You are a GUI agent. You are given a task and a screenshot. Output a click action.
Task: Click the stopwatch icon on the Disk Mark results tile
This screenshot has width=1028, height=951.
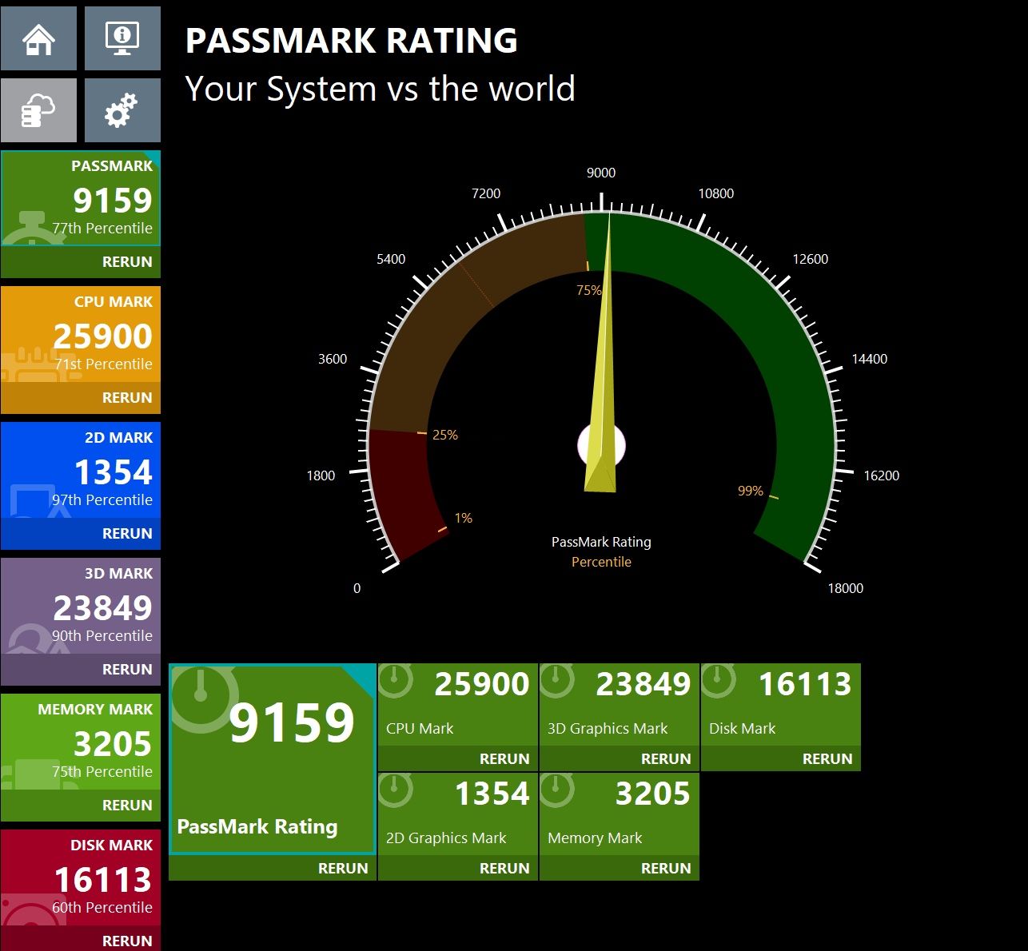[719, 680]
